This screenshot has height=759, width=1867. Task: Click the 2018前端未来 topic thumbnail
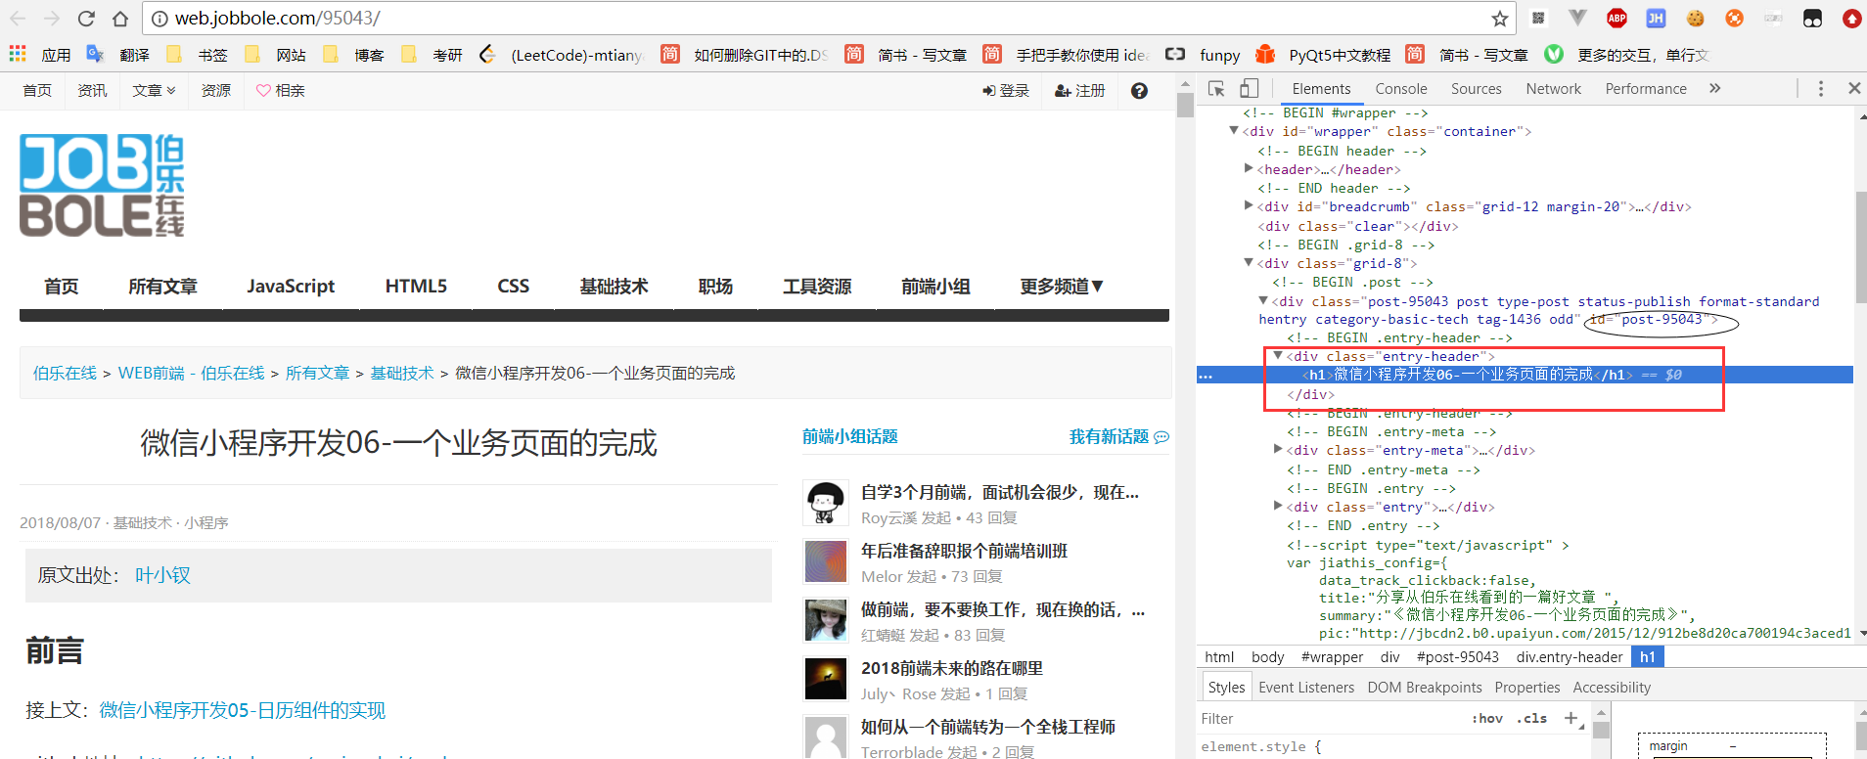(x=825, y=679)
